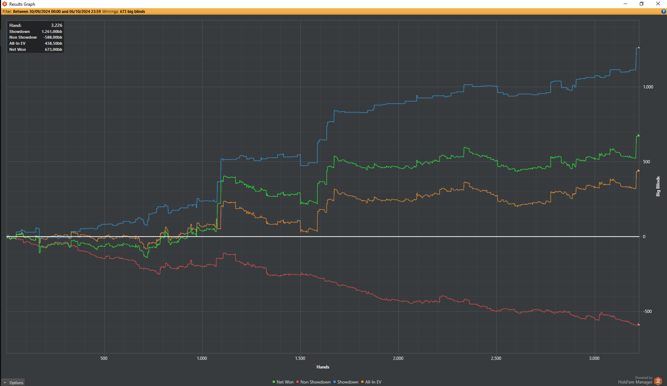Viewport: 667px width, 386px height.
Task: Click the 2.000 tick on the Hands axis
Action: [398, 358]
